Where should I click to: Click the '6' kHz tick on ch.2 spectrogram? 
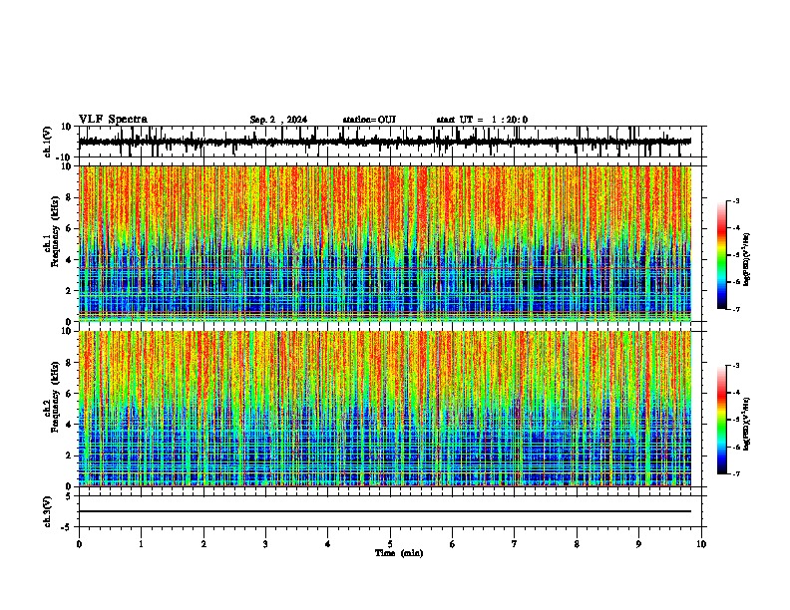(70, 394)
